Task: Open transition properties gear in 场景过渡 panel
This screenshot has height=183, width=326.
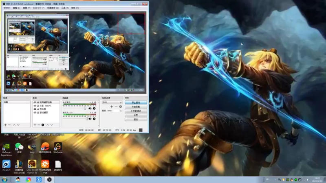Action: point(120,107)
